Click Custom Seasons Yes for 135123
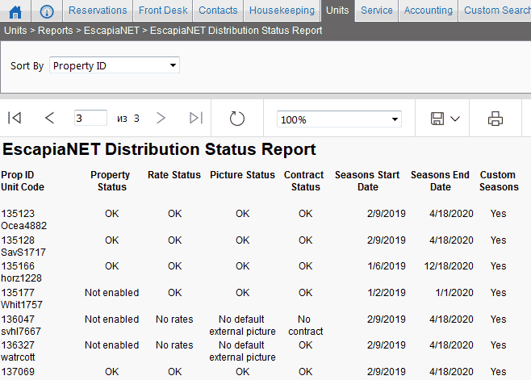531x380 pixels. [x=499, y=214]
